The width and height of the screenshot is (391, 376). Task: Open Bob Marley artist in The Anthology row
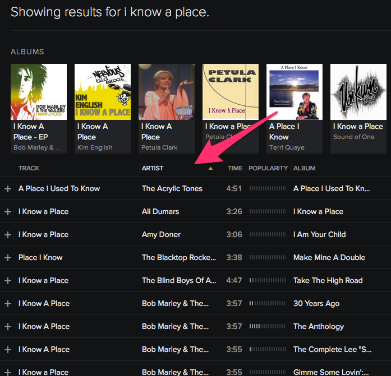(175, 327)
